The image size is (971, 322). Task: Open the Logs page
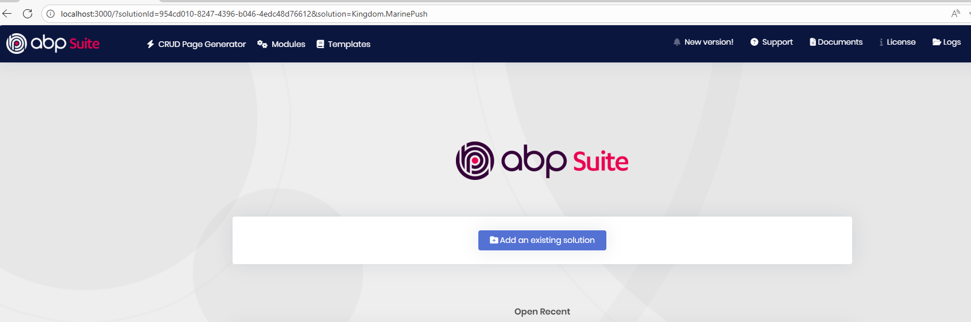946,42
